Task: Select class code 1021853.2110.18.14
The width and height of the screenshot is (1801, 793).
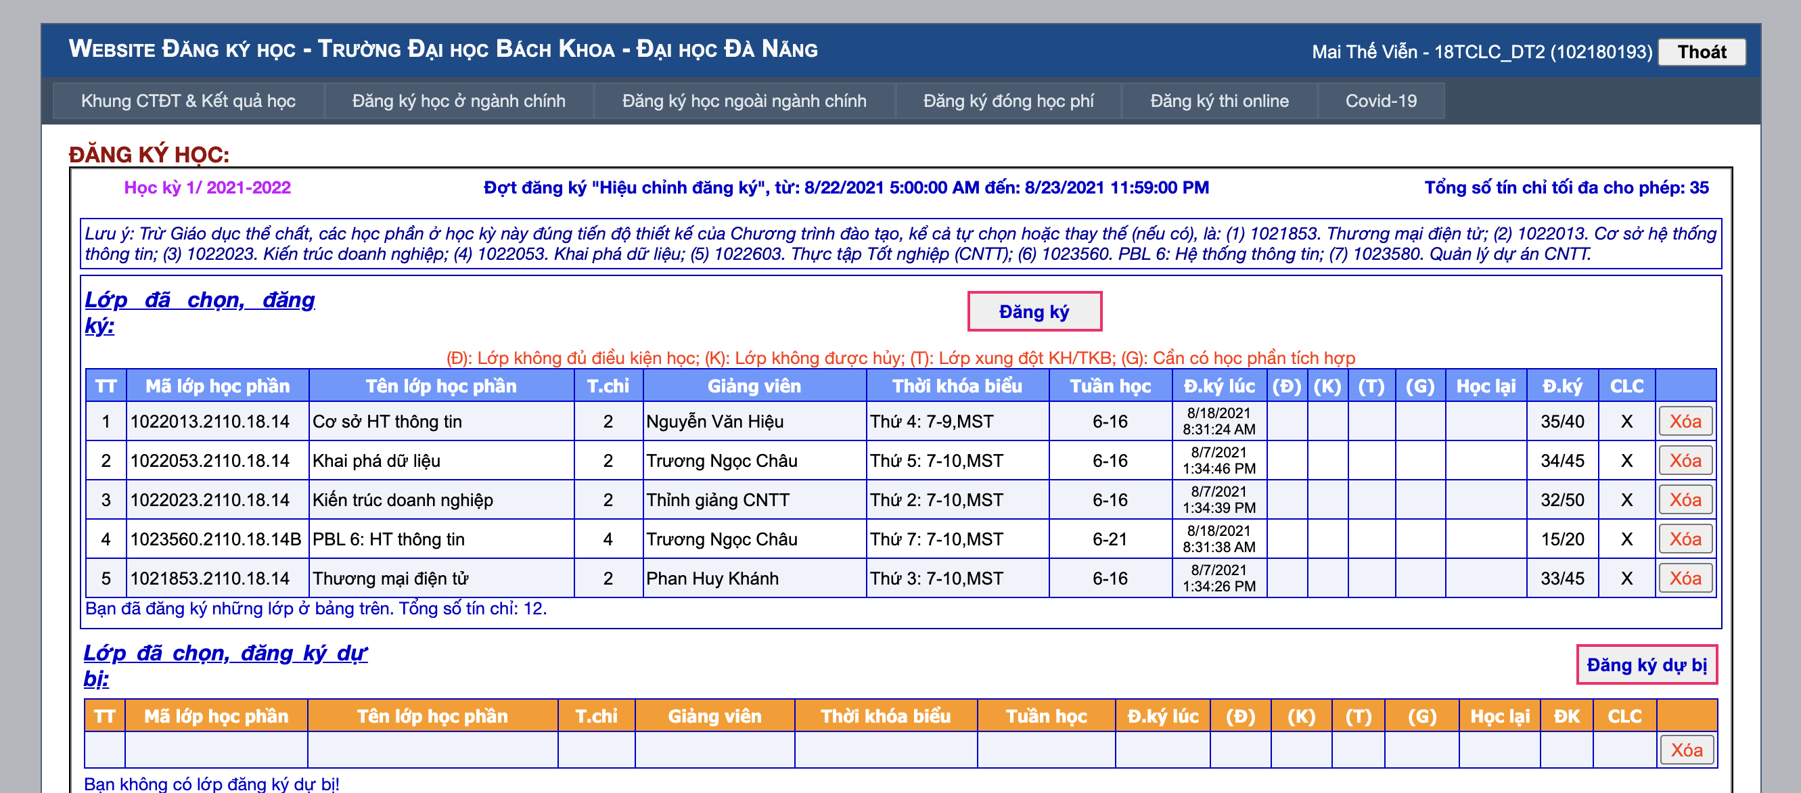Action: click(x=210, y=579)
